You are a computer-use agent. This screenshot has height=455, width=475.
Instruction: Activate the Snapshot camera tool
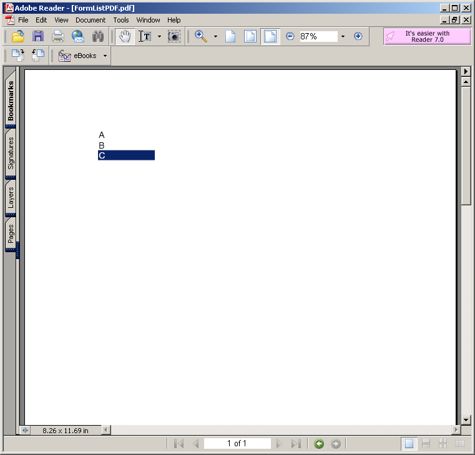coord(174,36)
